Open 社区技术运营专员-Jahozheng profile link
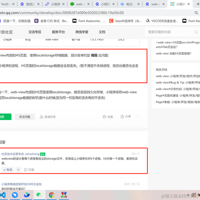The width and height of the screenshot is (200, 200). (20, 154)
